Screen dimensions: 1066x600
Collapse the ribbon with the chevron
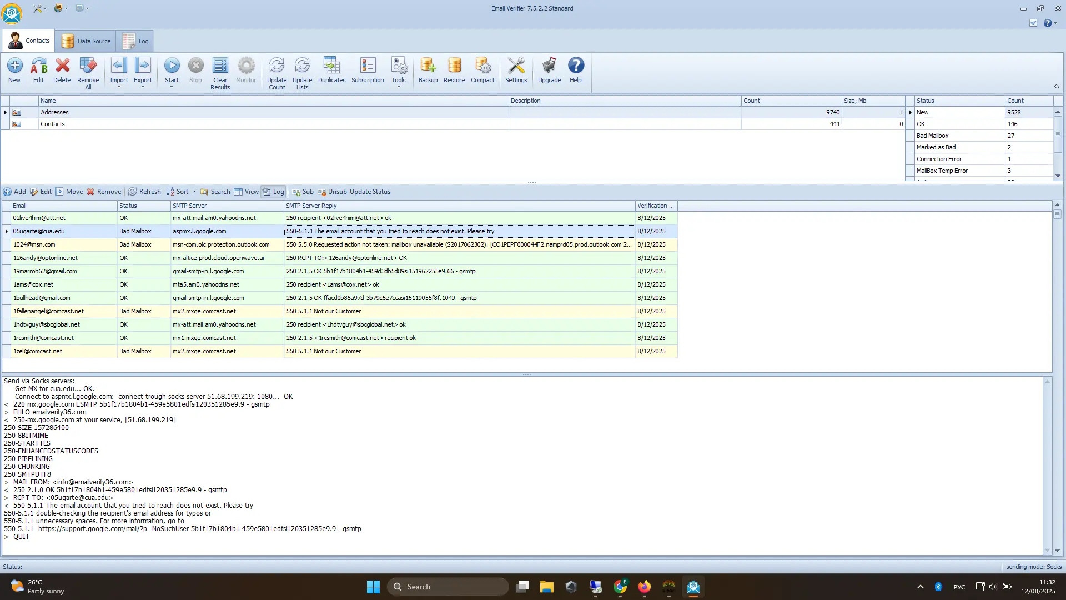(1056, 87)
